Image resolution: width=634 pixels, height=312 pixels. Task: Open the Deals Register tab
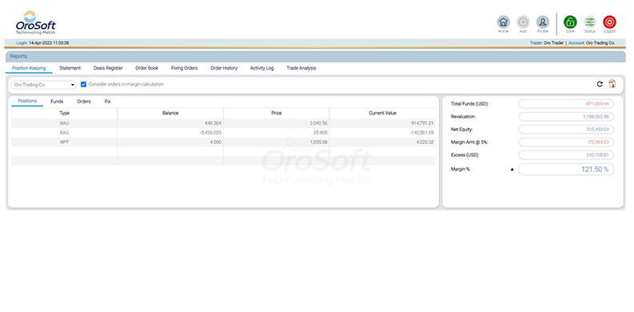[108, 68]
